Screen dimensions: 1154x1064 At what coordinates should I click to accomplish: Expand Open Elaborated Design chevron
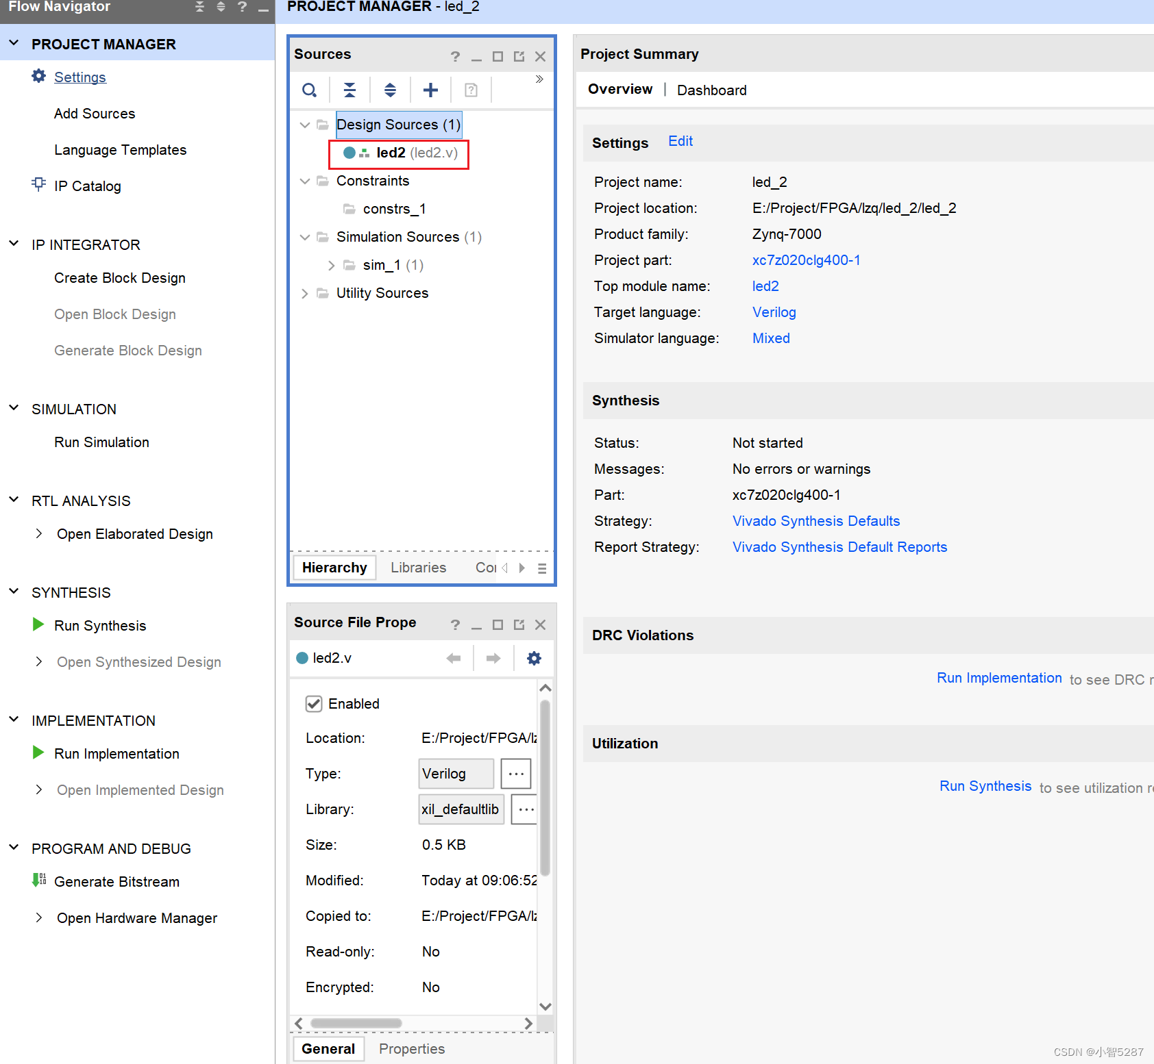tap(39, 533)
